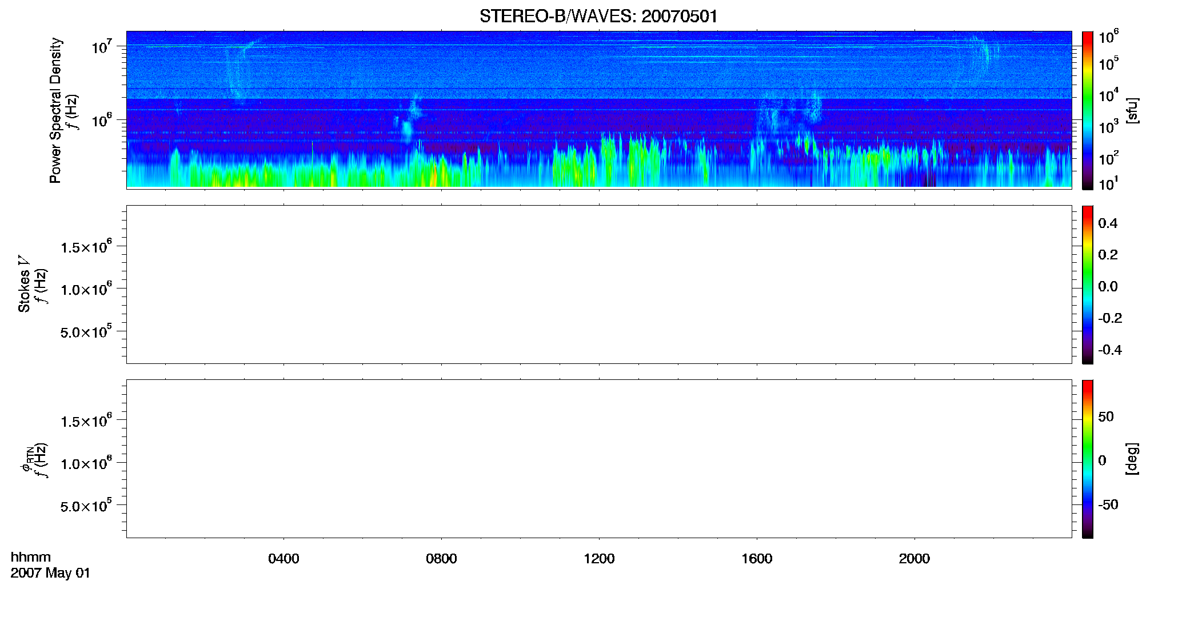This screenshot has width=1198, height=617.
Task: Click the 1.5×10^6 tick in Stokes panel
Action: pyautogui.click(x=86, y=247)
